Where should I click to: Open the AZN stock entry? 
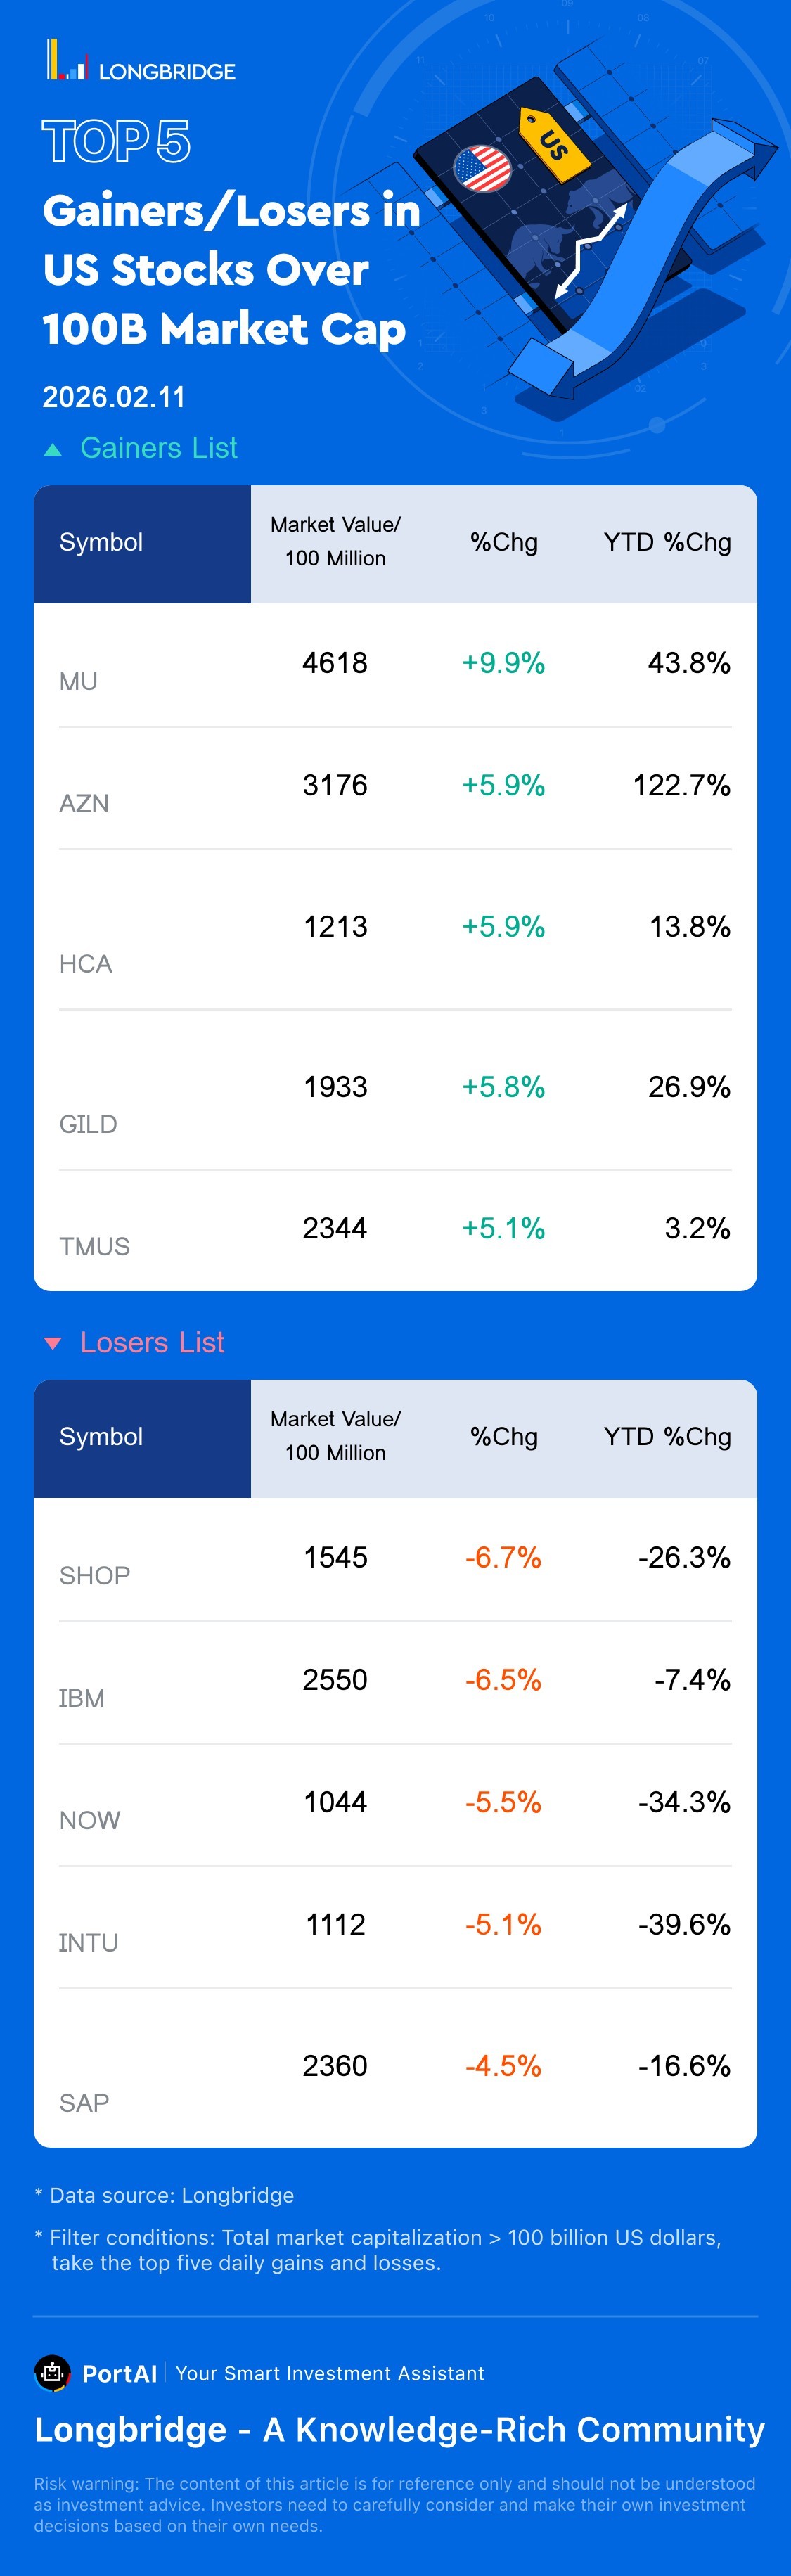[84, 803]
